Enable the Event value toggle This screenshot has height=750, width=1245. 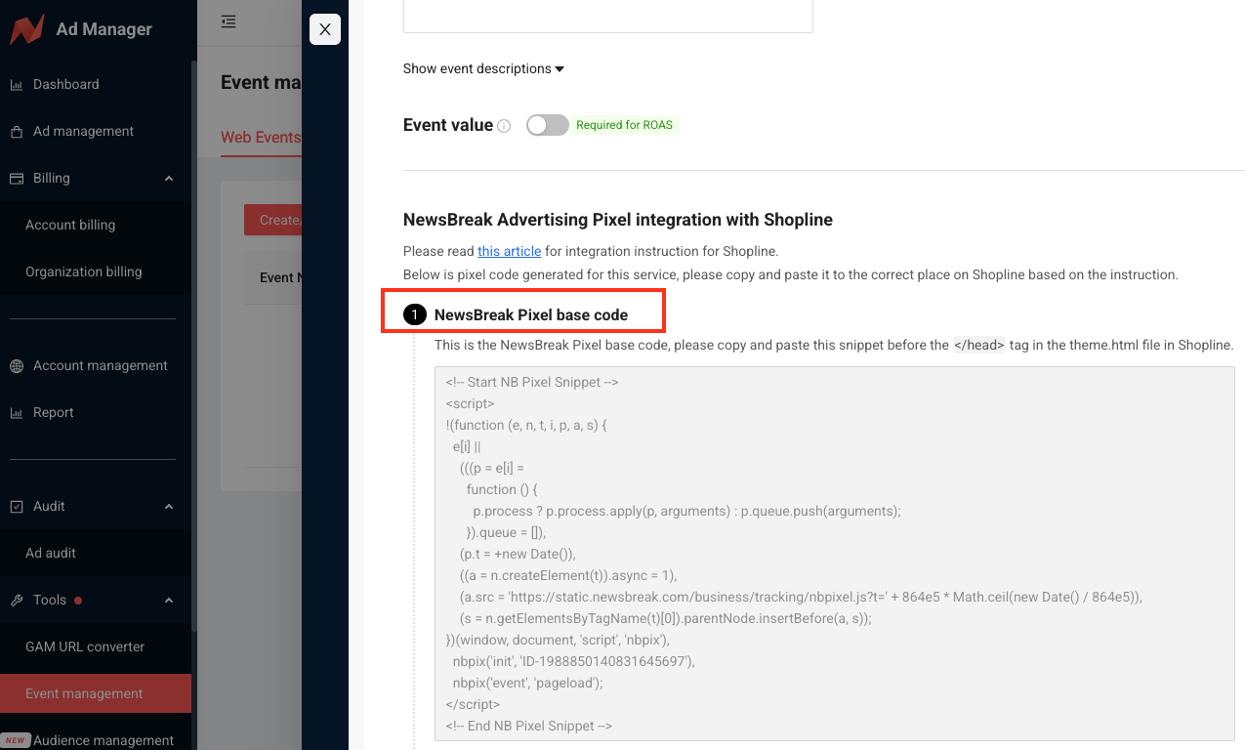[547, 125]
